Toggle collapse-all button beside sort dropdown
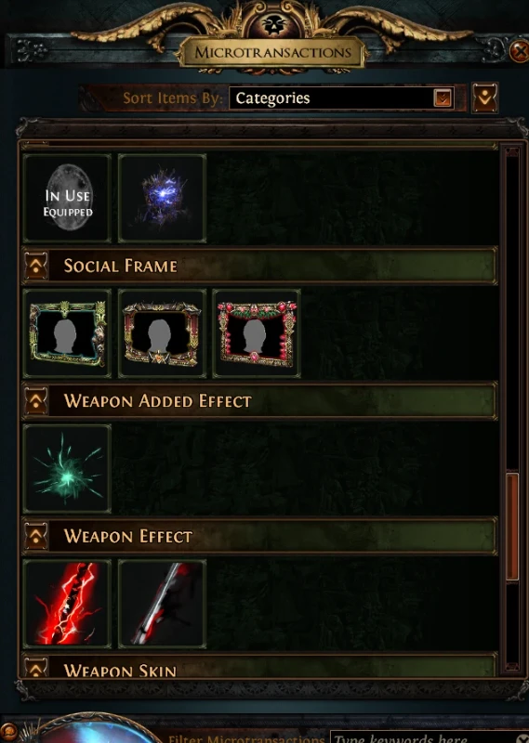This screenshot has height=743, width=529. pyautogui.click(x=485, y=98)
